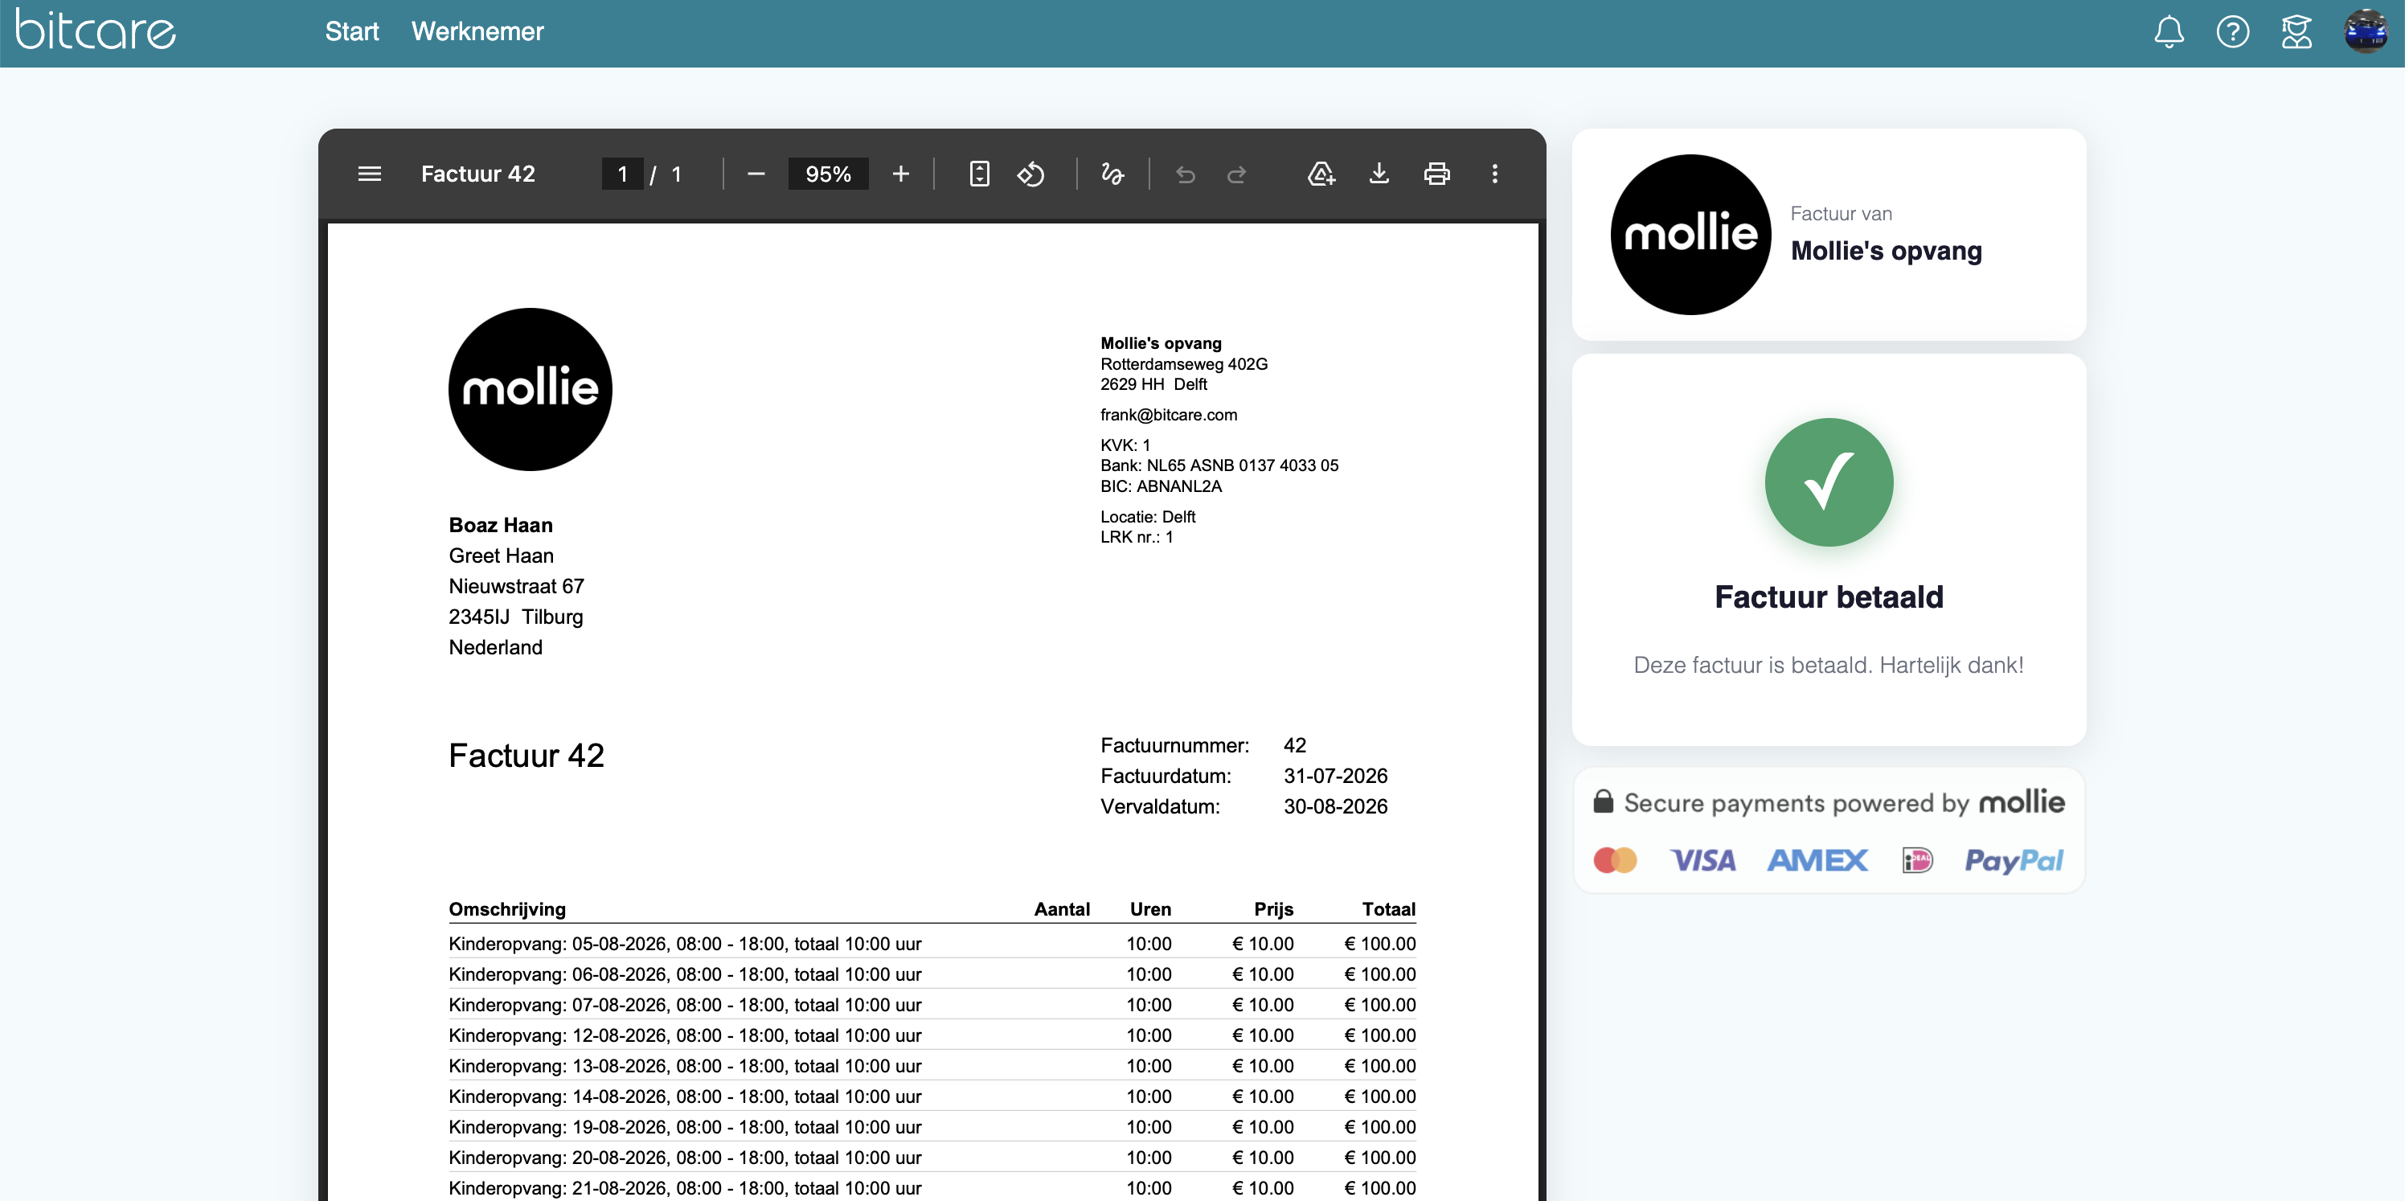Zoom in the PDF with plus
The width and height of the screenshot is (2405, 1201).
[900, 174]
